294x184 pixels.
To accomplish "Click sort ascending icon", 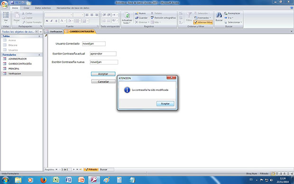I will click(x=181, y=13).
